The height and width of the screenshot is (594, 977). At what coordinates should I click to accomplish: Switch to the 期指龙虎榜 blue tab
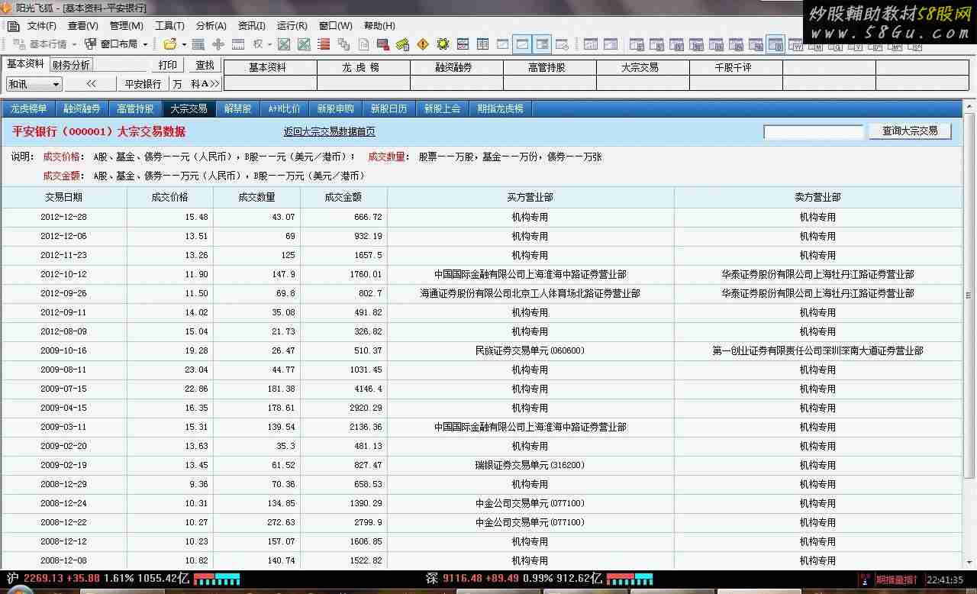point(501,108)
